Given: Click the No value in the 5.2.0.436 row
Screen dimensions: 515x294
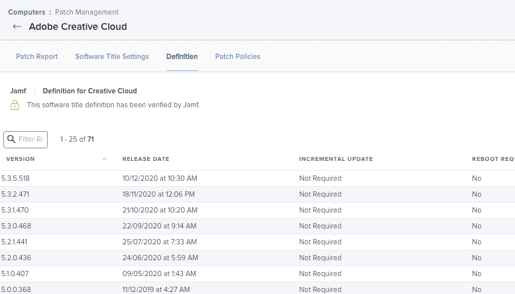Looking at the screenshot, I should point(477,258).
